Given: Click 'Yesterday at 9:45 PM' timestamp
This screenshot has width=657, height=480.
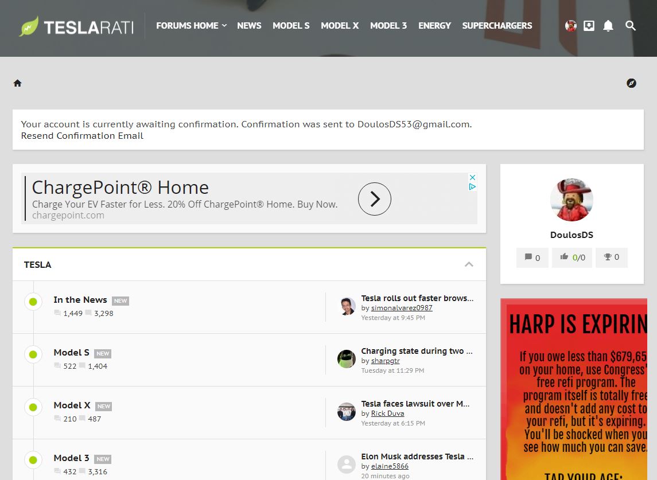Looking at the screenshot, I should tap(393, 318).
